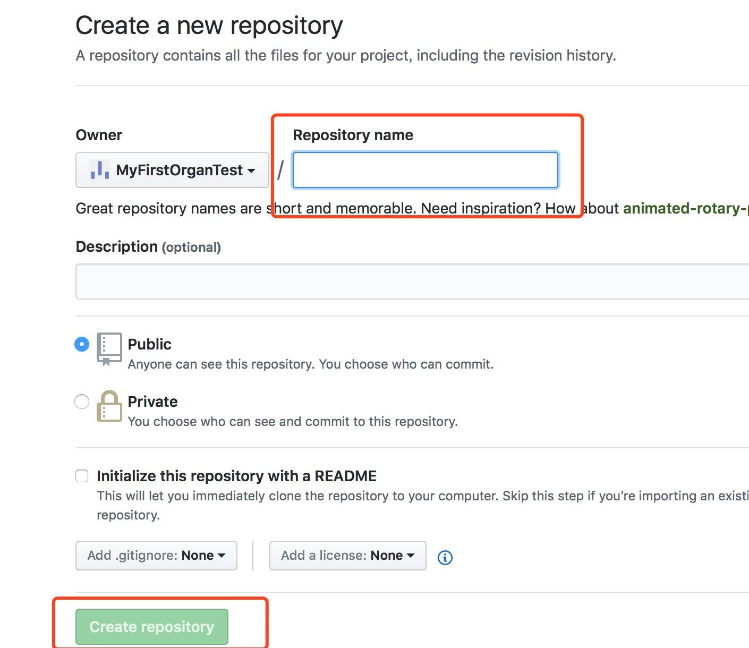Use the suggested animated-rotary name link
This screenshot has height=648, width=749.
tap(685, 208)
